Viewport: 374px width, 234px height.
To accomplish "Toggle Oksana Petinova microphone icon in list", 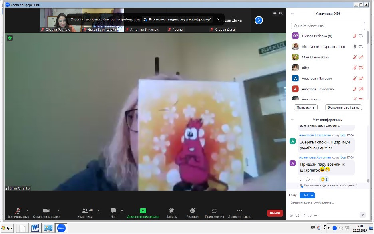I will point(355,36).
